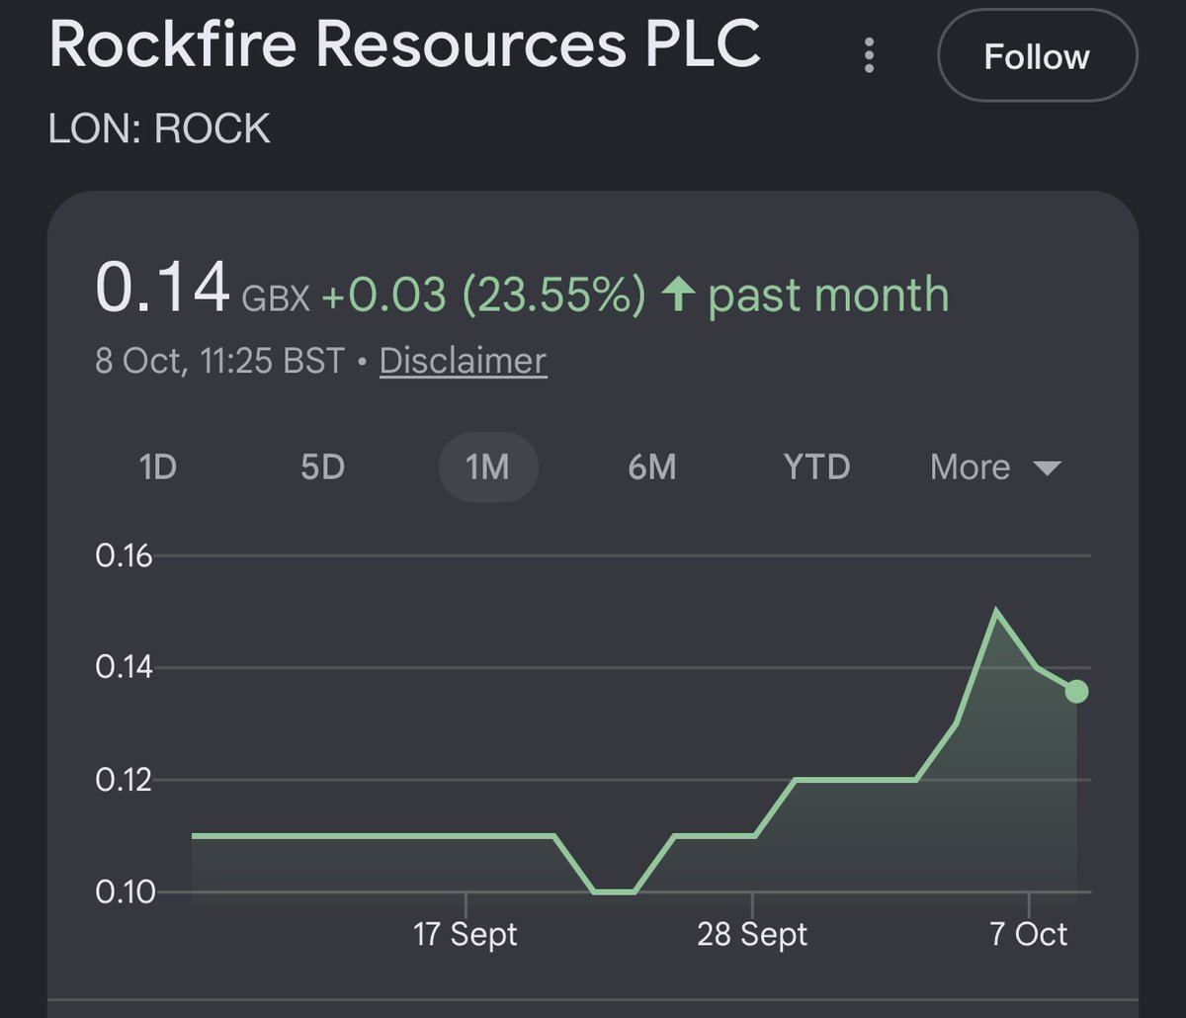The width and height of the screenshot is (1186, 1018).
Task: Expand the More time ranges dropdown
Action: coord(995,467)
